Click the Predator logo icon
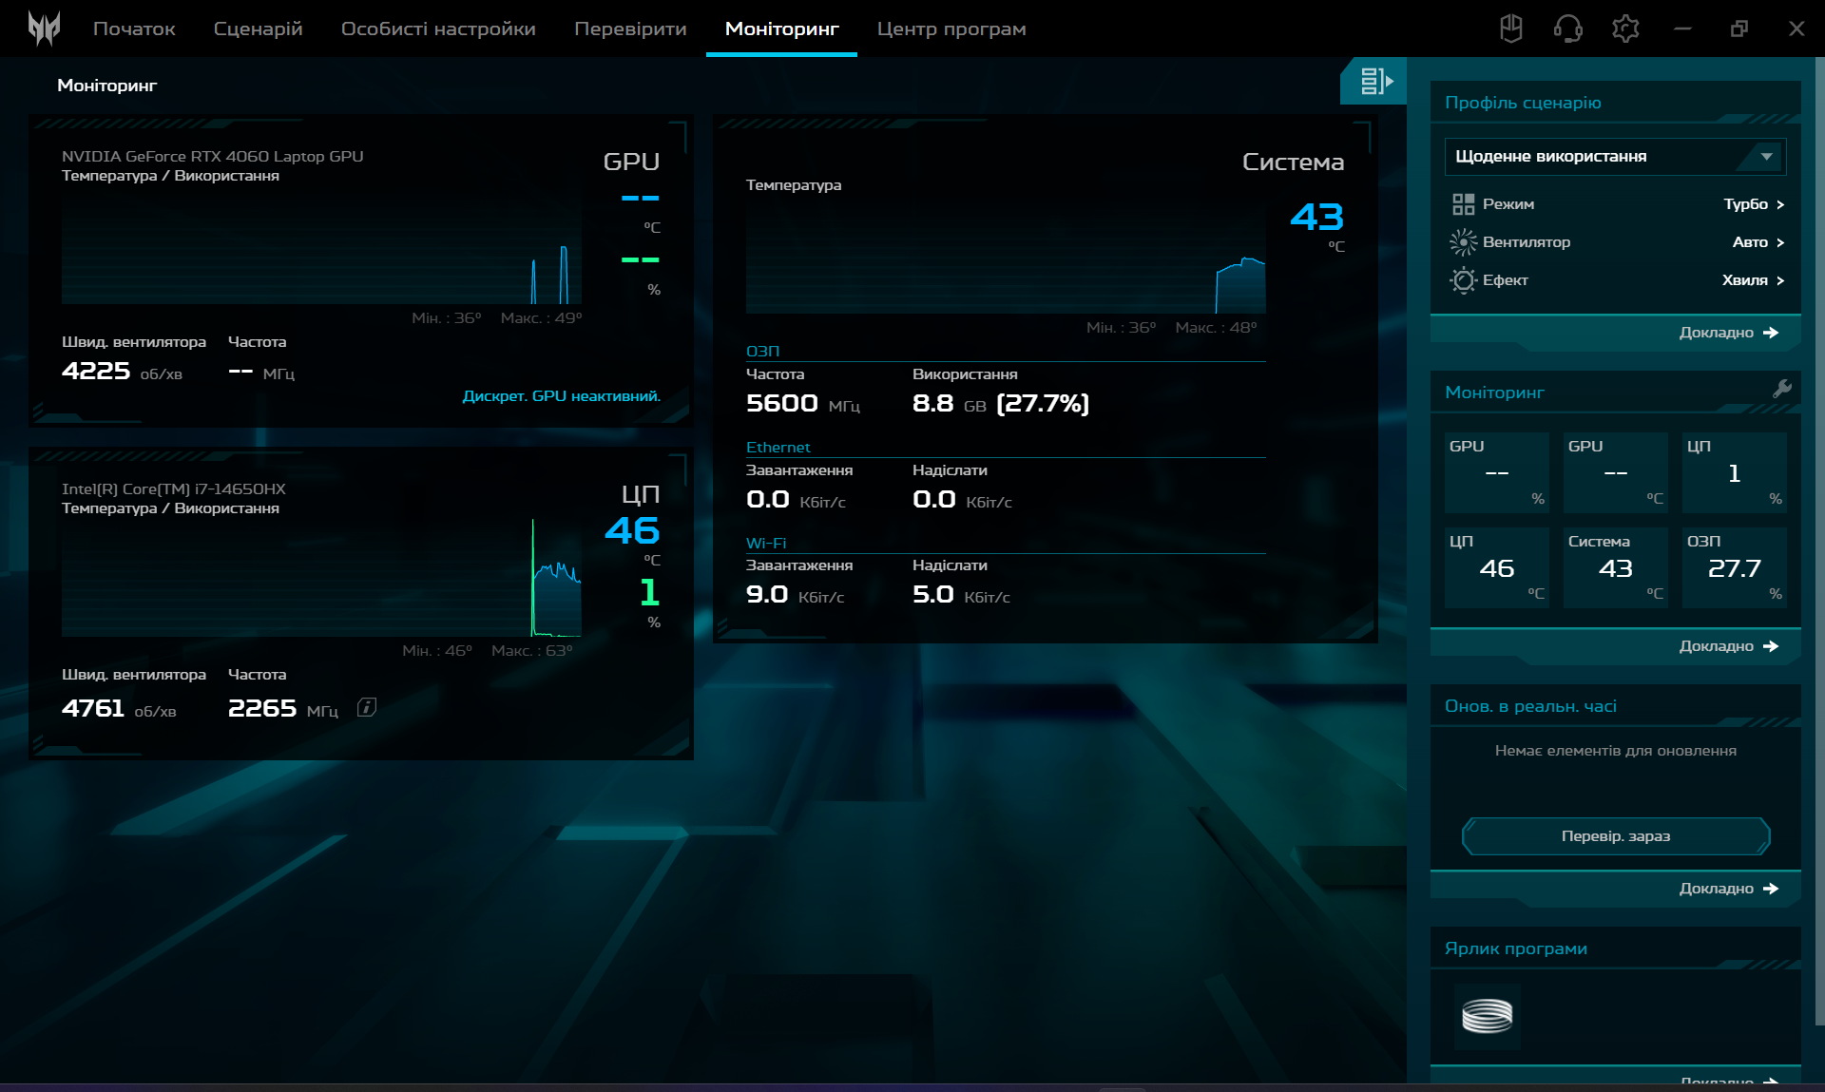The width and height of the screenshot is (1825, 1092). pyautogui.click(x=44, y=29)
